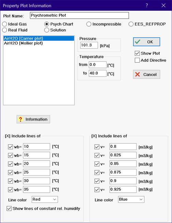Select the EES_REFPROP radio button

[131, 24]
